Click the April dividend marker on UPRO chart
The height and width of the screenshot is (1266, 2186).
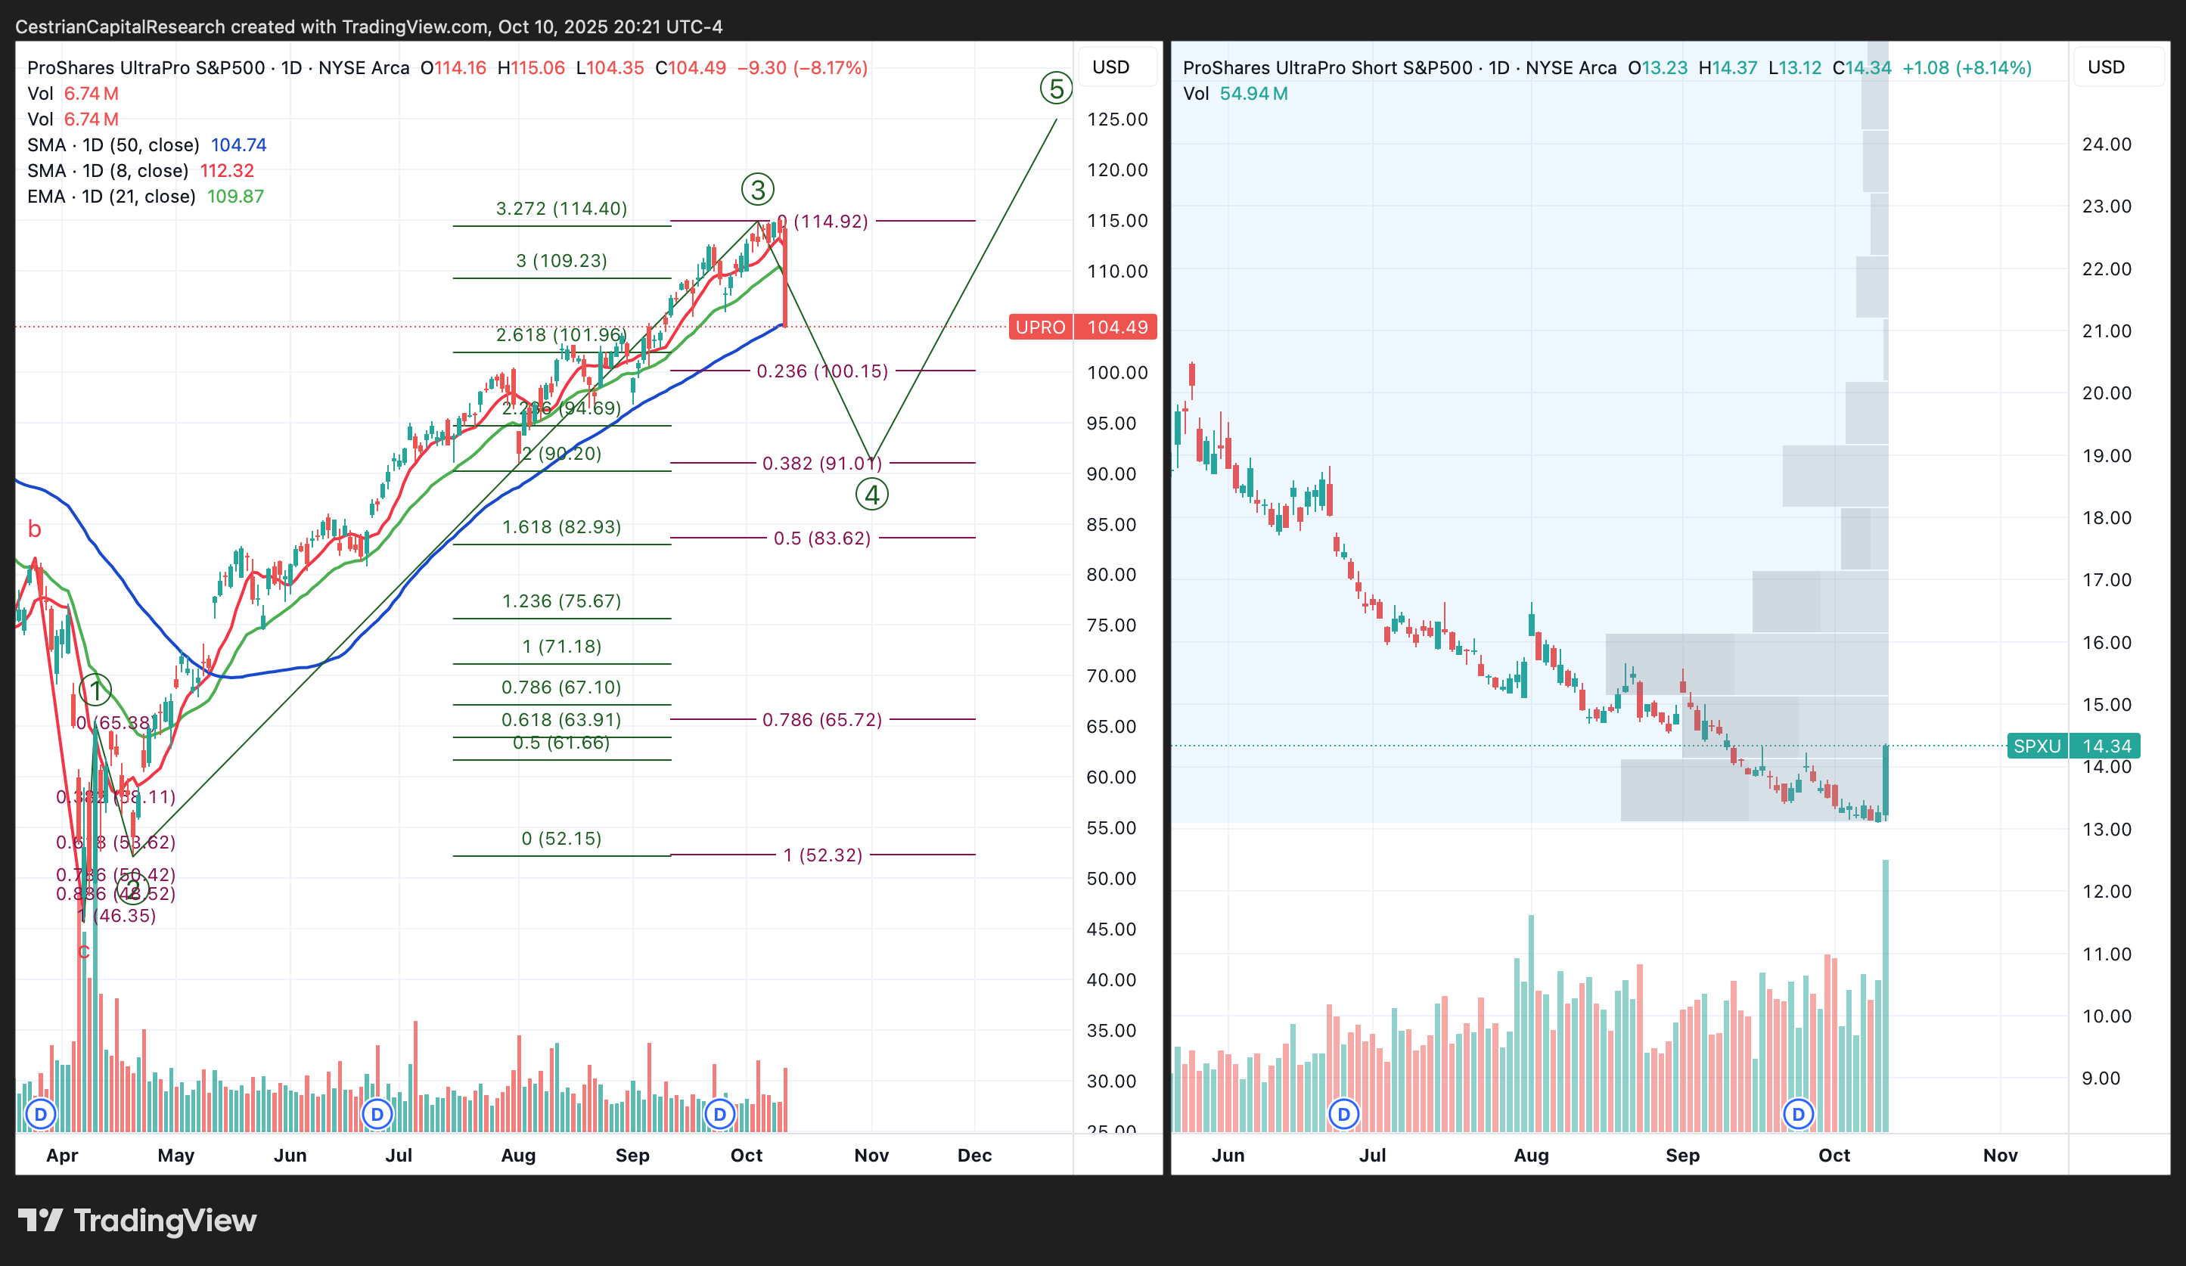(x=40, y=1114)
